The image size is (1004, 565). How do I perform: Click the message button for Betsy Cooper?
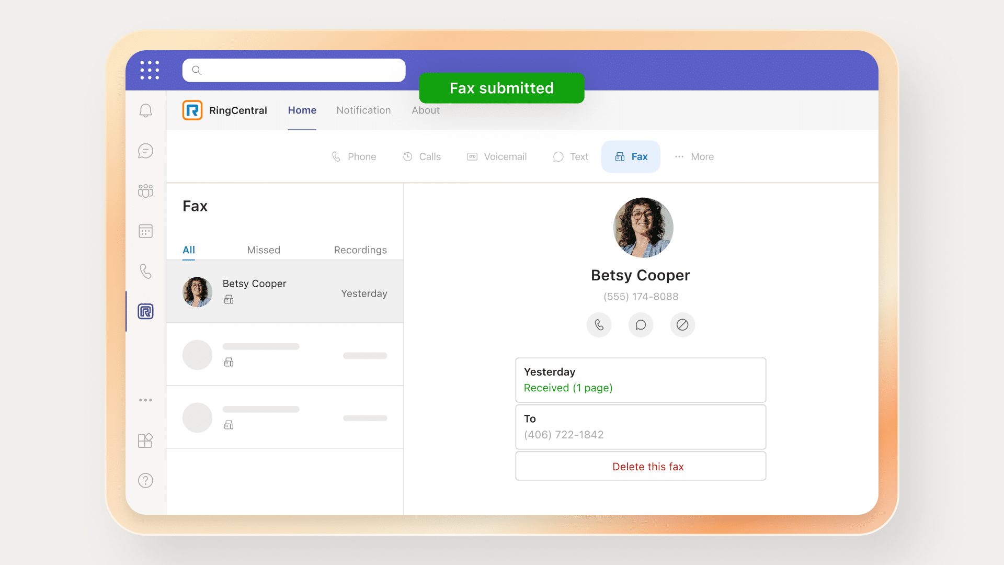pos(640,325)
